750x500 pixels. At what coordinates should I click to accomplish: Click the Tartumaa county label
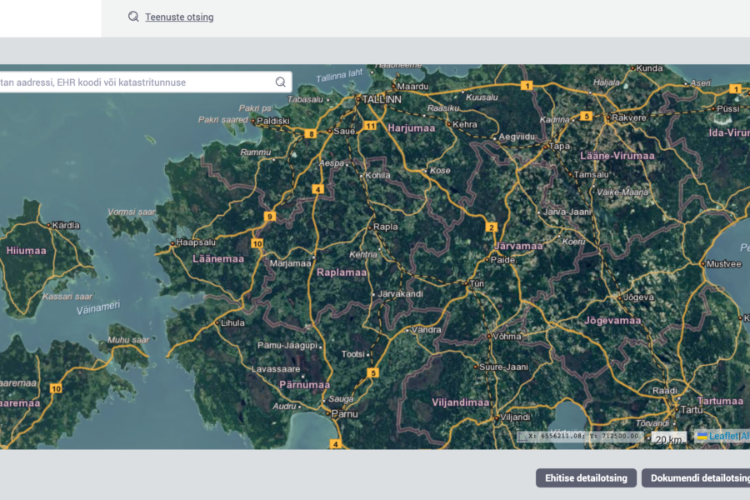click(720, 401)
